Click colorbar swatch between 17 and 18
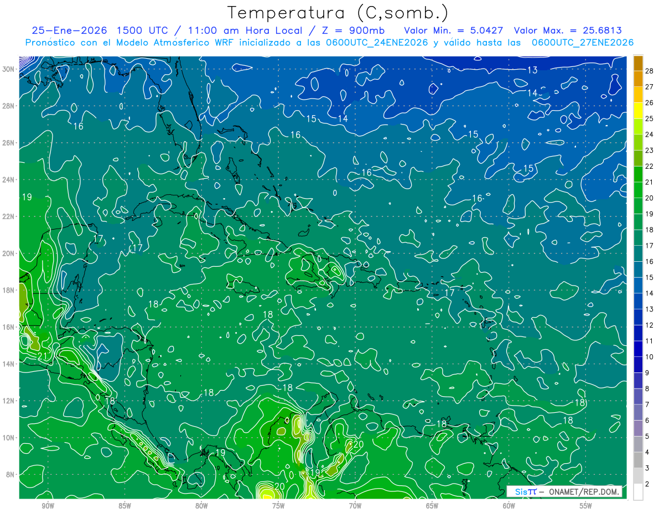The width and height of the screenshot is (664, 513). tap(638, 237)
